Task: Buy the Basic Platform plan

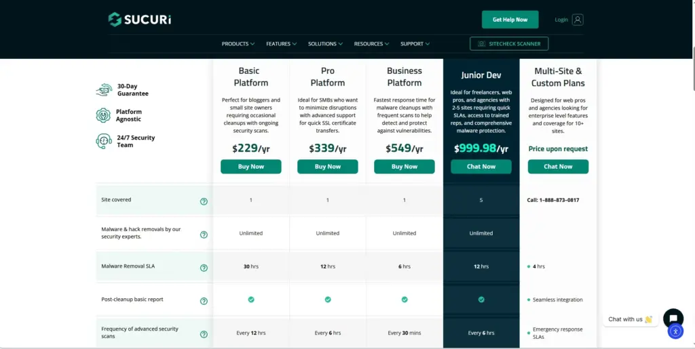Action: point(250,167)
